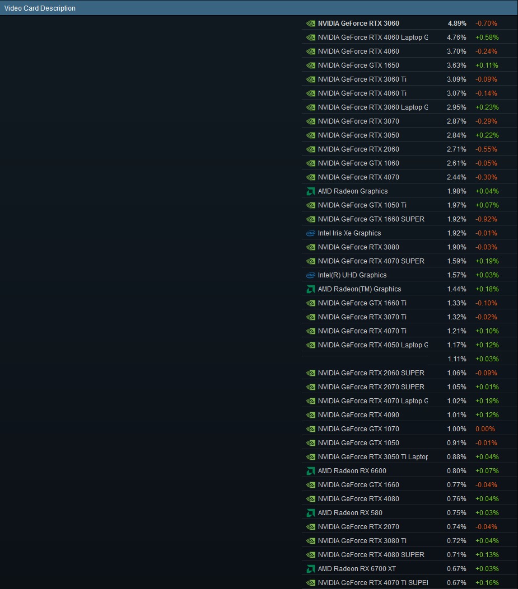Select the NVIDIA GeForce GTX 1660 label
Viewport: 518px width, 589px height.
[x=358, y=484]
